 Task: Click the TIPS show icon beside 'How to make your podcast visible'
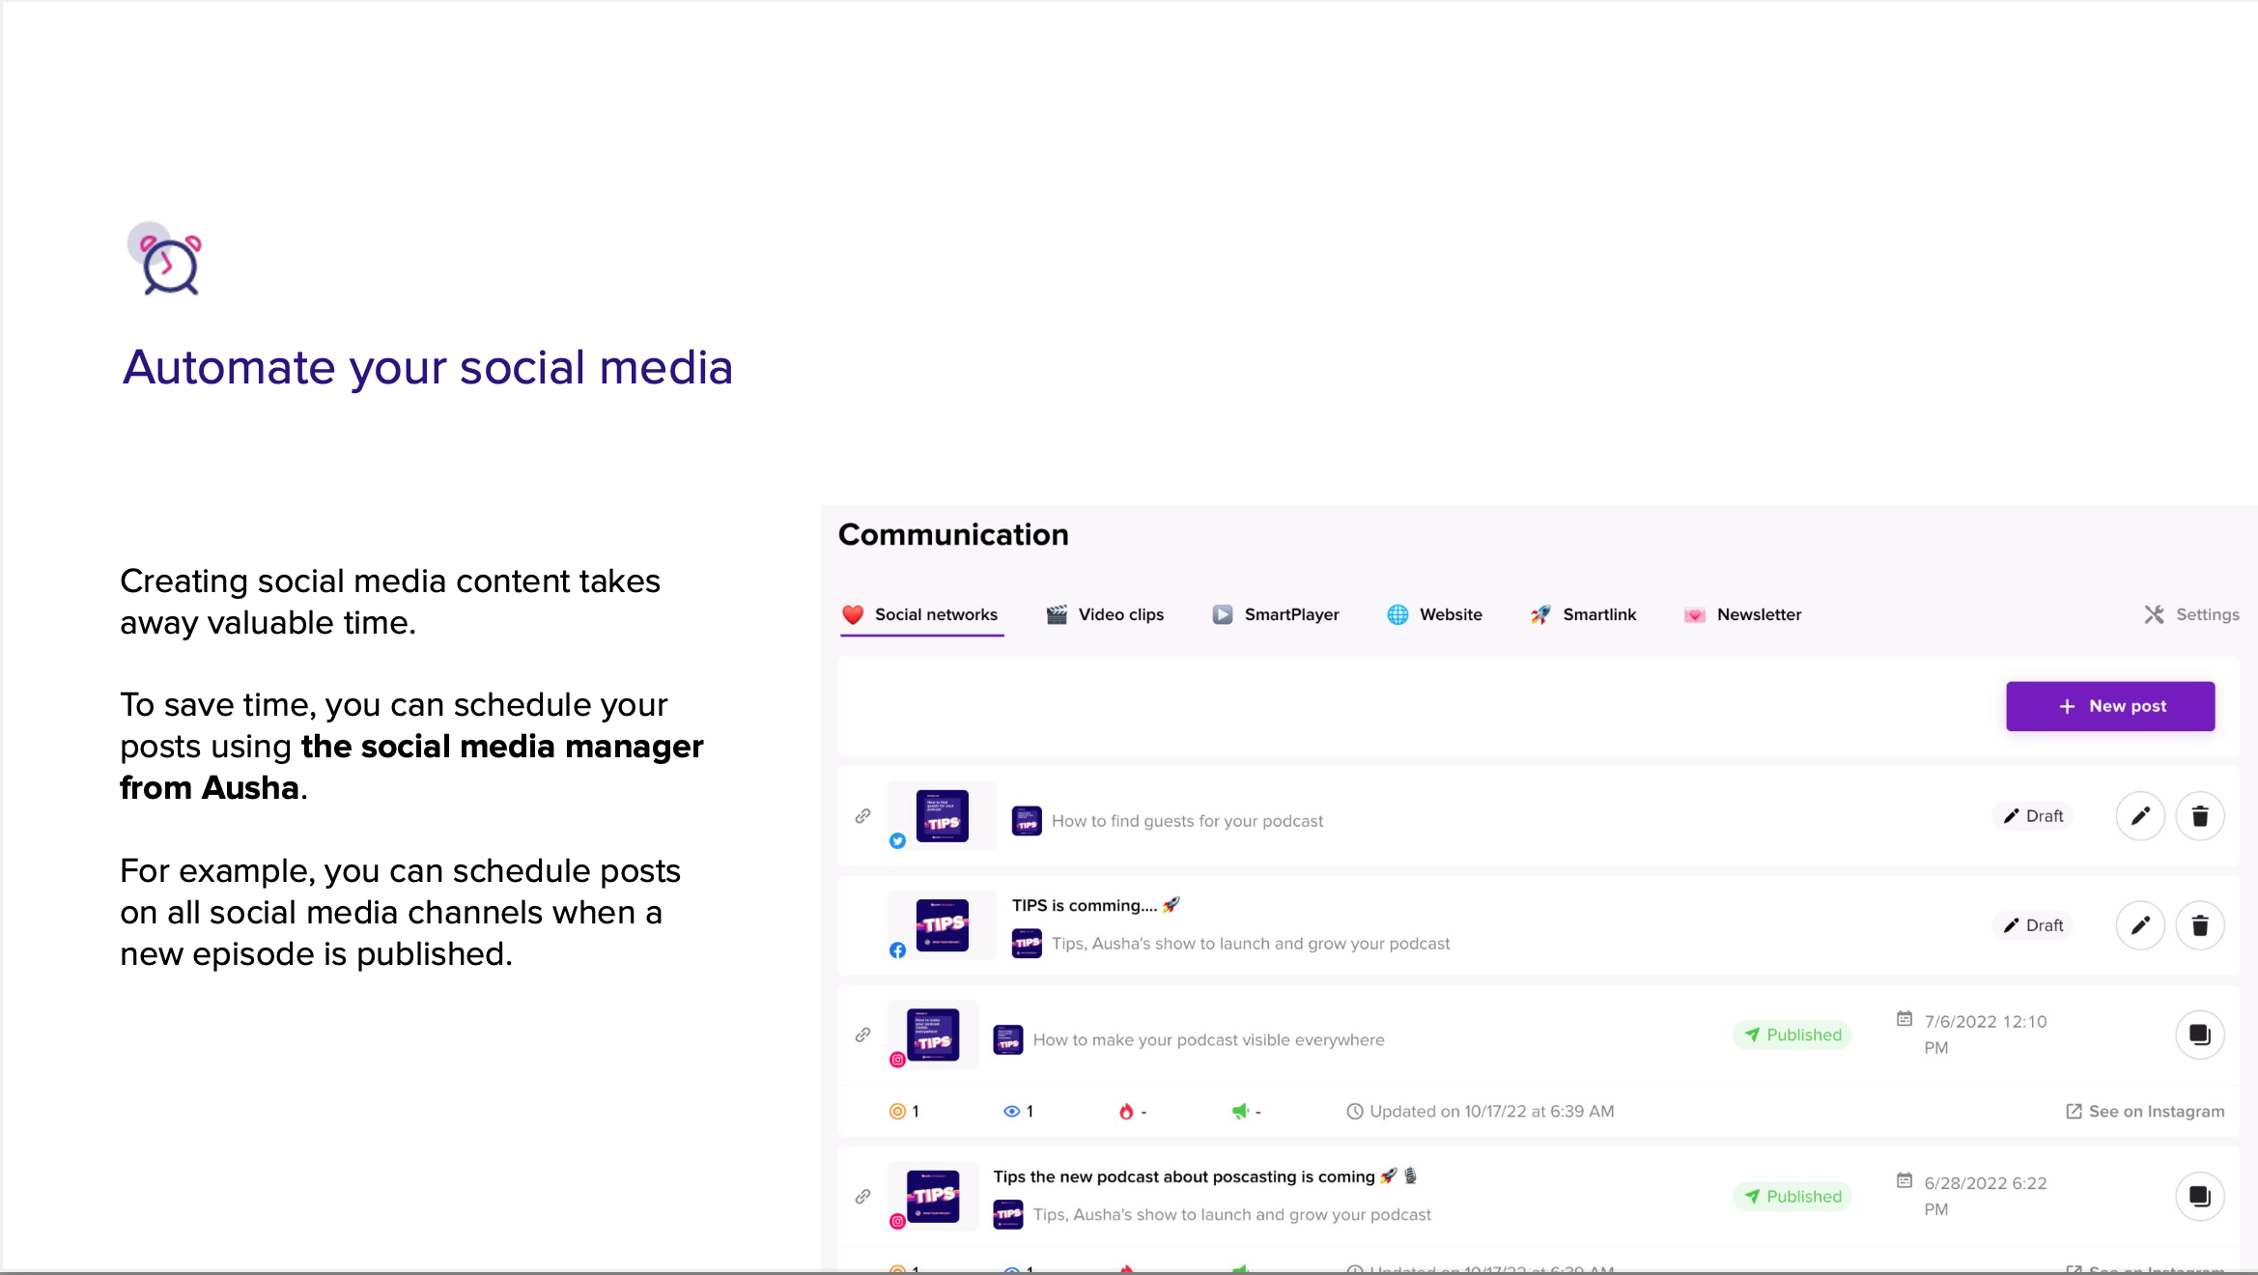1008,1039
